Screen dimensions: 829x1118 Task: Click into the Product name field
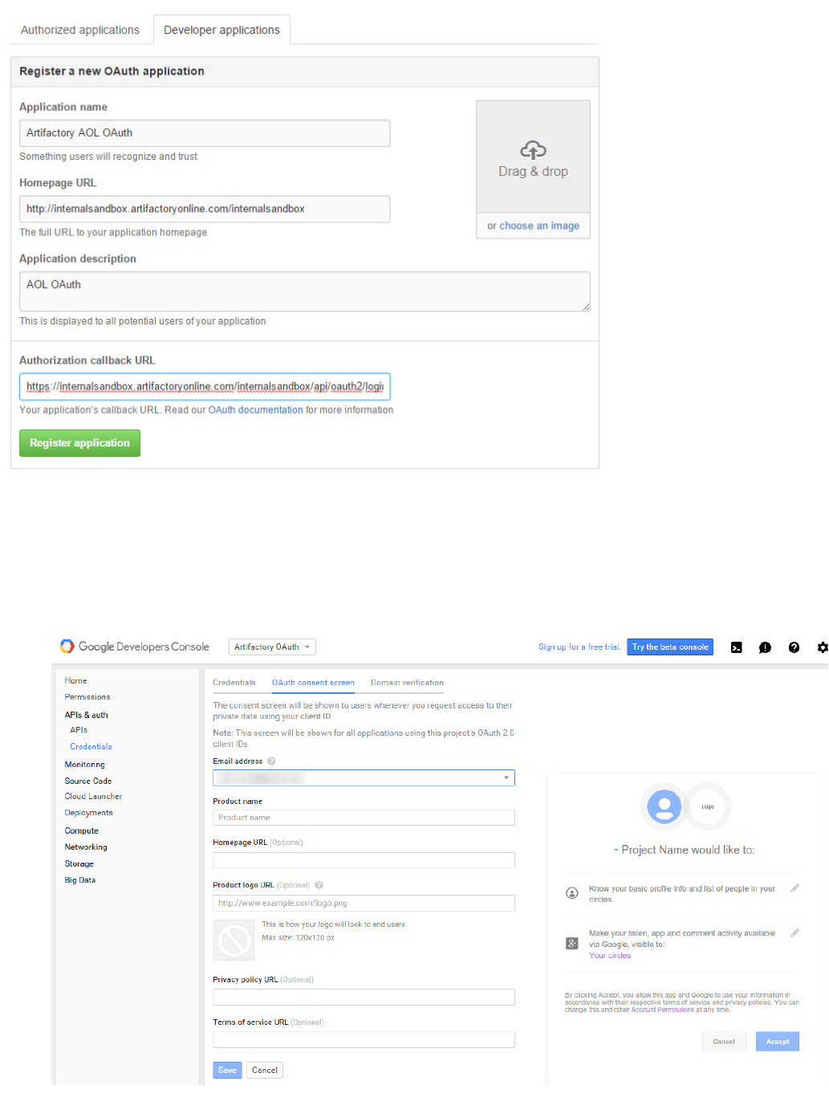pyautogui.click(x=364, y=818)
